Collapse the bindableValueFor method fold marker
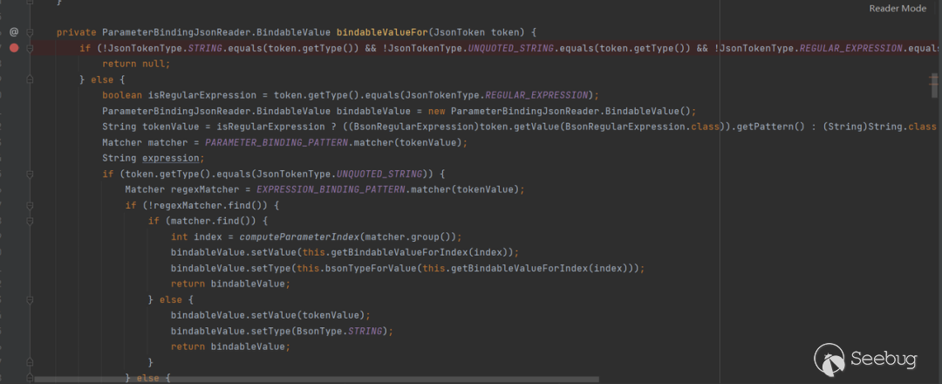This screenshot has height=384, width=942. [30, 32]
